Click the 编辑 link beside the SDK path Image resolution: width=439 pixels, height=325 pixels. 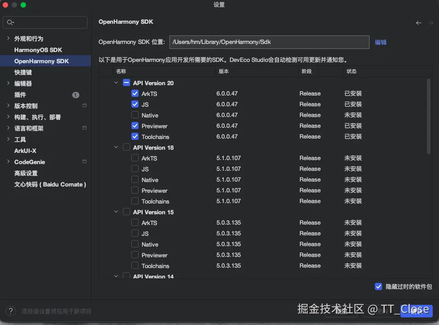pos(381,42)
